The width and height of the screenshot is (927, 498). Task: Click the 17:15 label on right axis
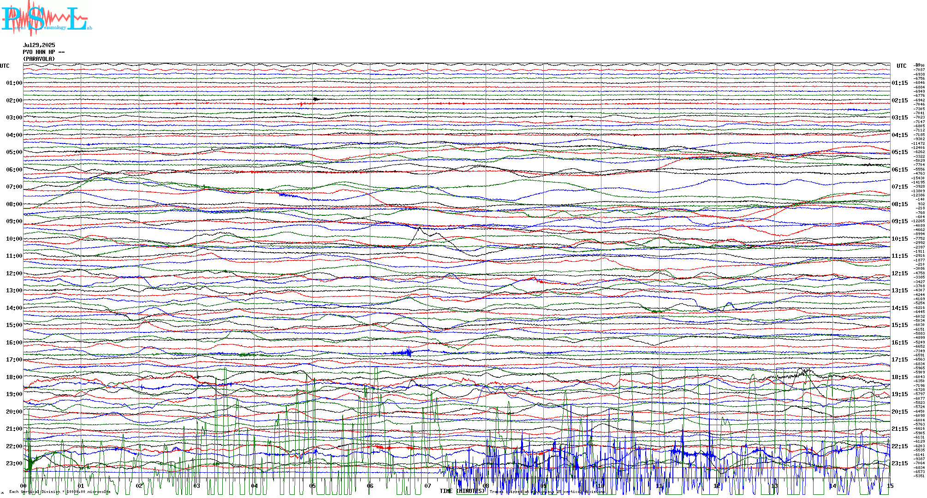[x=900, y=360]
